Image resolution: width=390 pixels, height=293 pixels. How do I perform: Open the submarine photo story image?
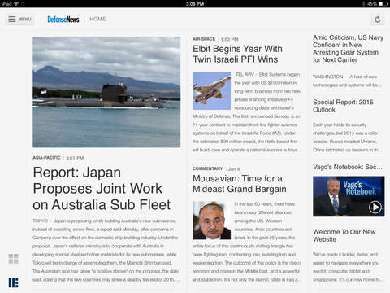pyautogui.click(x=106, y=92)
